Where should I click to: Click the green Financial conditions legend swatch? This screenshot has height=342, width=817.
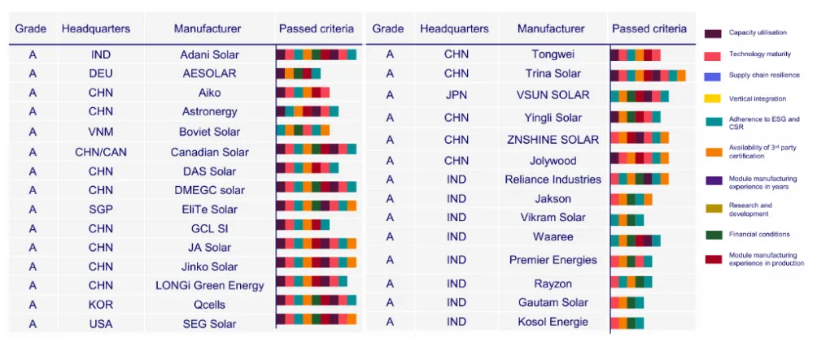coord(713,235)
